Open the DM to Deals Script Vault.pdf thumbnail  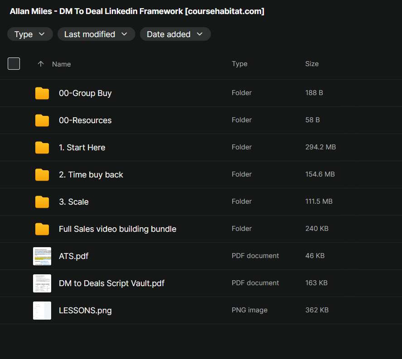42,283
